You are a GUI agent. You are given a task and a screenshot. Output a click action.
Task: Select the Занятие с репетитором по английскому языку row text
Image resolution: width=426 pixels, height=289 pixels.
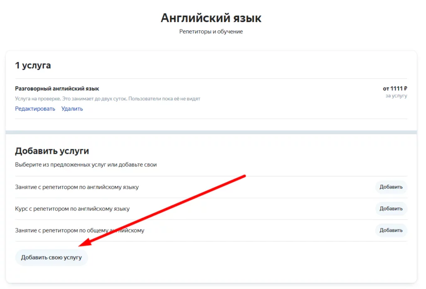coord(77,187)
